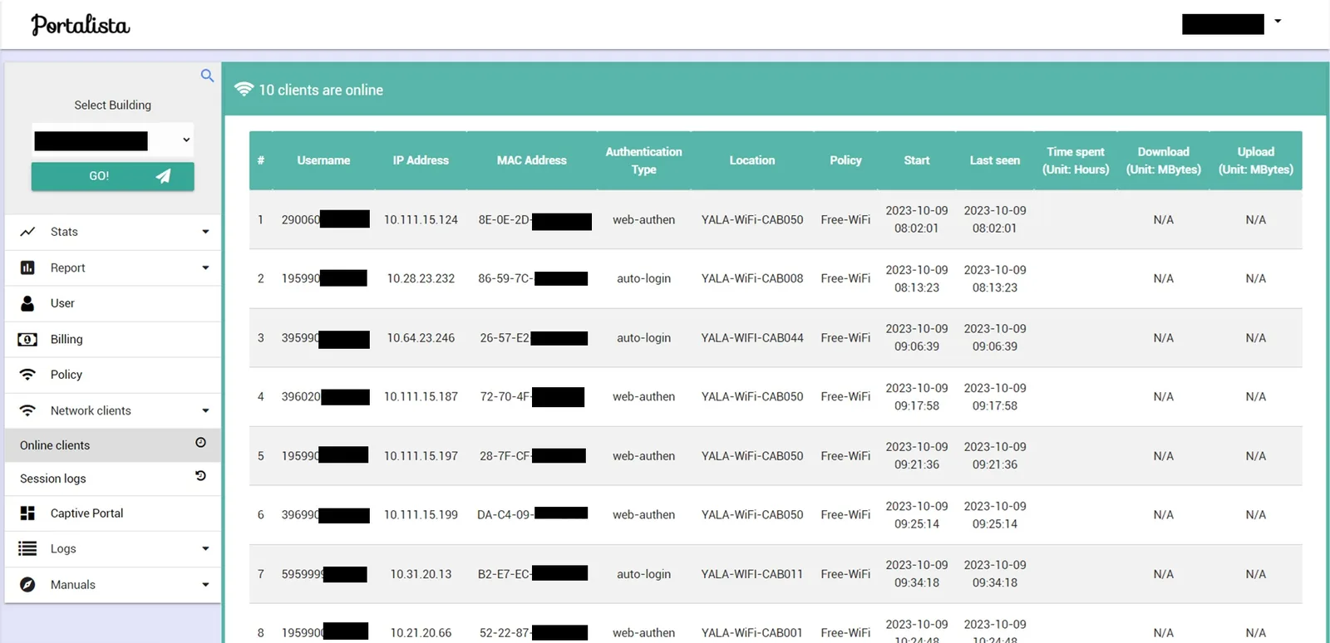The height and width of the screenshot is (643, 1330).
Task: Click the Online clients circle icon
Action: (200, 443)
